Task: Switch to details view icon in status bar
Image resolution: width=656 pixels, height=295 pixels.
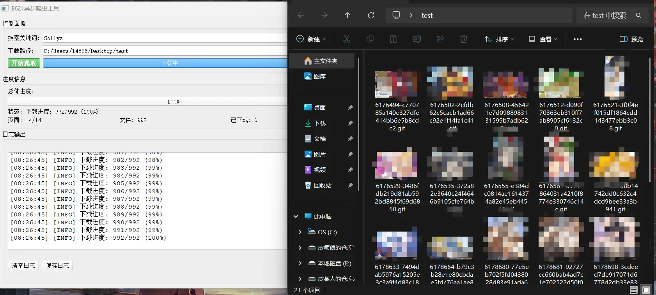Action: (x=634, y=290)
